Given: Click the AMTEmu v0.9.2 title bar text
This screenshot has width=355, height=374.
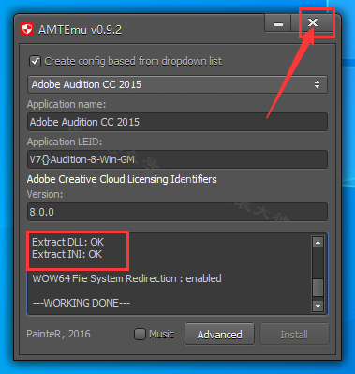Looking at the screenshot, I should [80, 30].
